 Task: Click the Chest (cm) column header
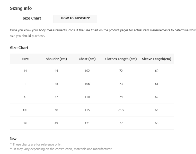pyautogui.click(x=87, y=59)
